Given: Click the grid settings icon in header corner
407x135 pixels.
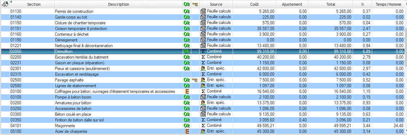Looking at the screenshot, I should [x=5, y=4].
